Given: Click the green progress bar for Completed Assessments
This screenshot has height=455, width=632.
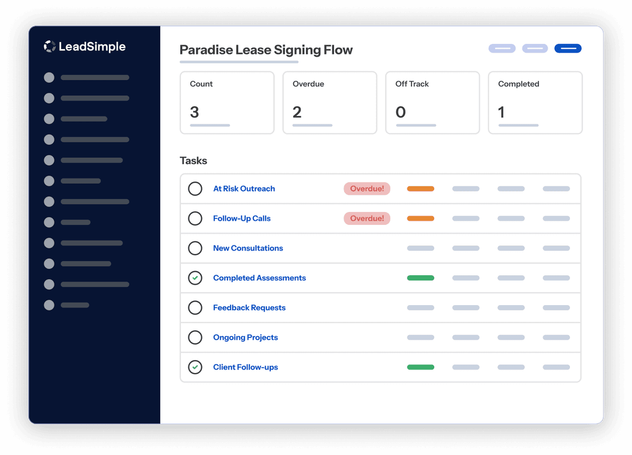Looking at the screenshot, I should coord(420,278).
